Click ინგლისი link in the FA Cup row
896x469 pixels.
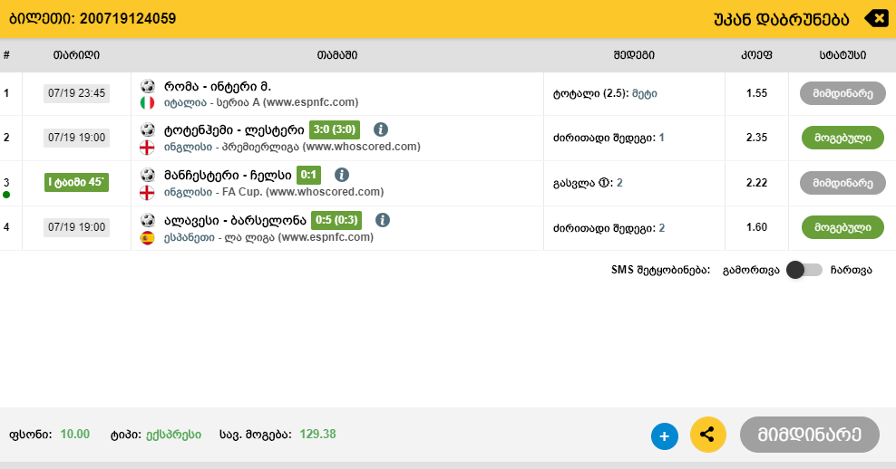point(188,192)
